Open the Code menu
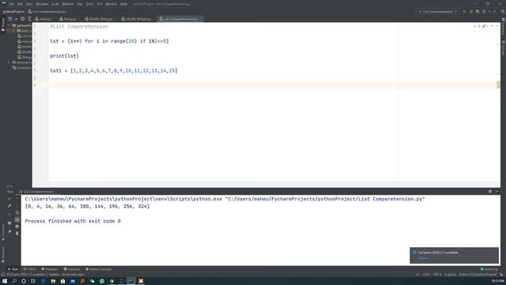506x285 pixels. click(55, 4)
